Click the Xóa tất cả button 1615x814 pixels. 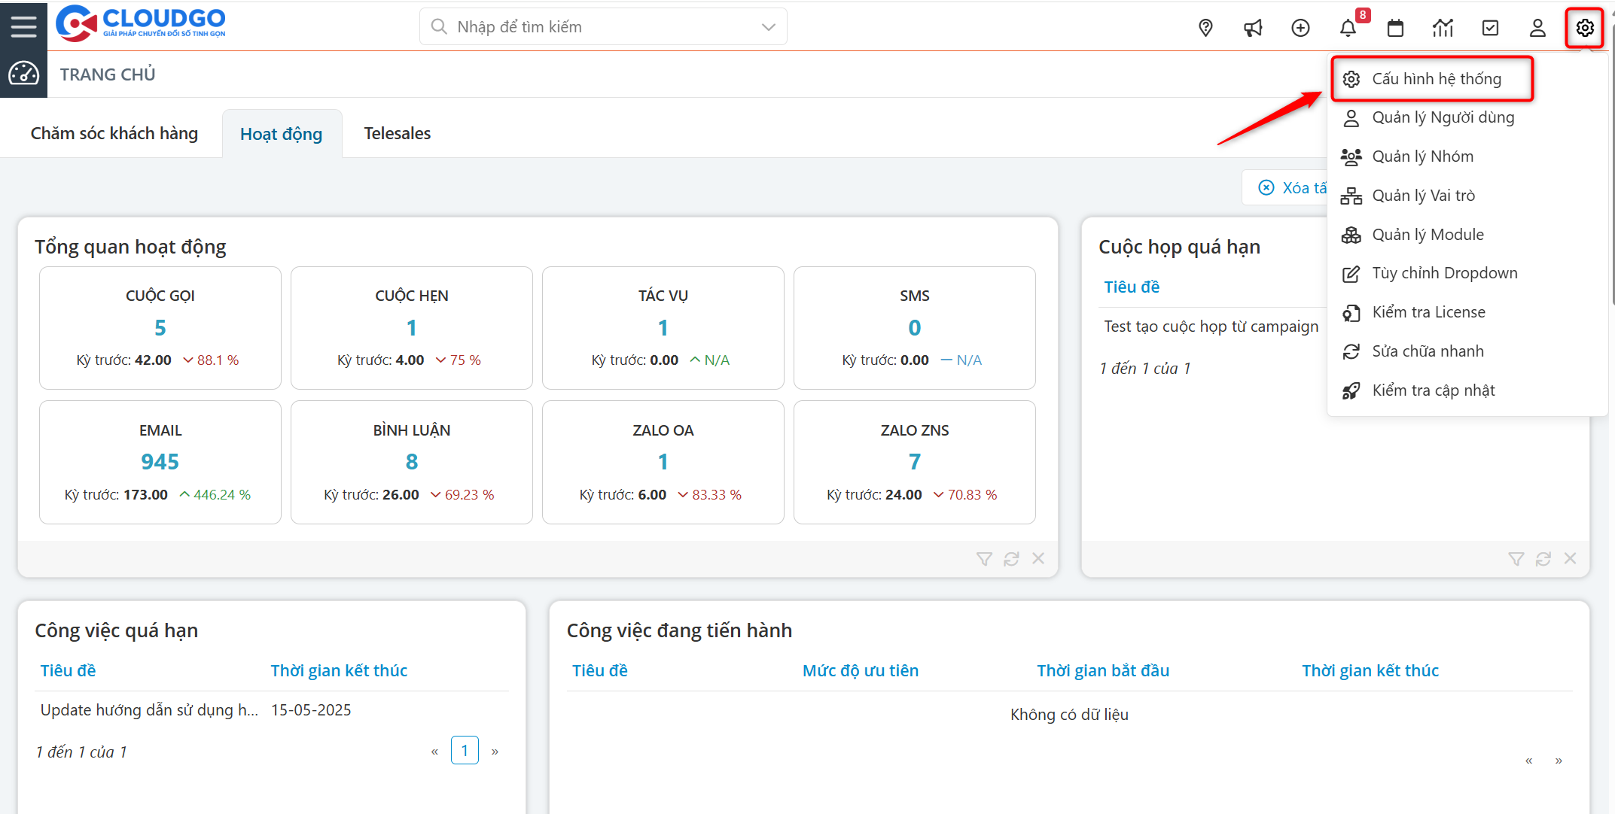point(1291,188)
